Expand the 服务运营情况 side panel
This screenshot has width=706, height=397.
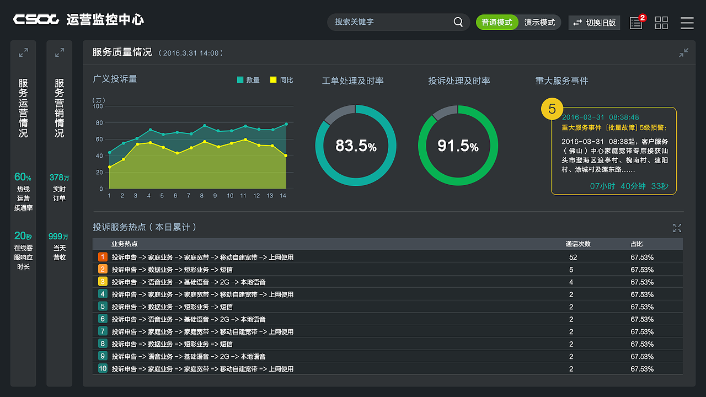click(x=23, y=53)
